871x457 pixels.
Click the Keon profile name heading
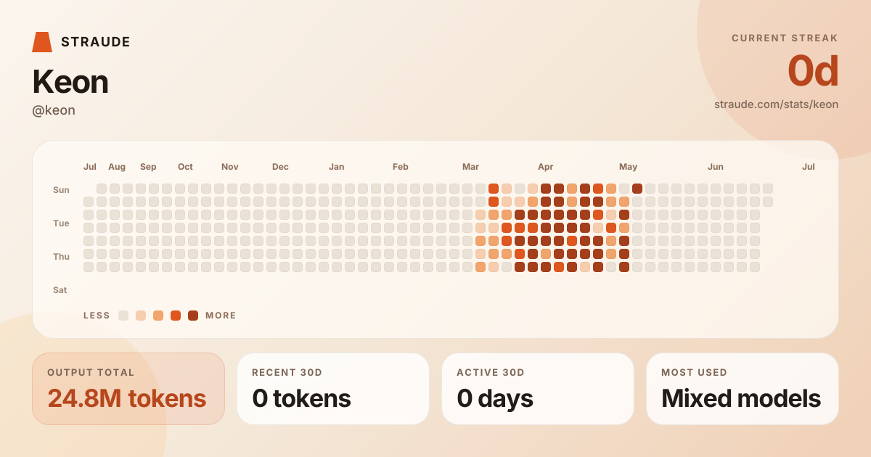pos(70,82)
